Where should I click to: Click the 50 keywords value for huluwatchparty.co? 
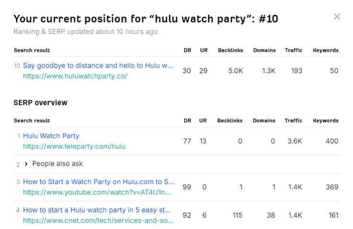(334, 71)
